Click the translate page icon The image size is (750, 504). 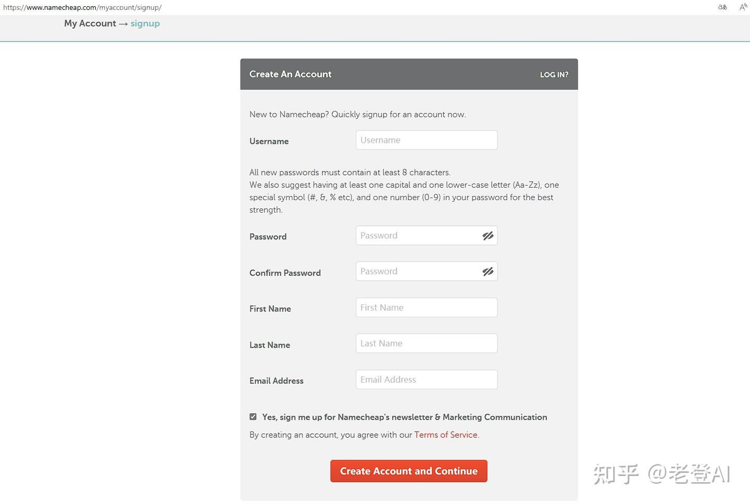pyautogui.click(x=722, y=7)
